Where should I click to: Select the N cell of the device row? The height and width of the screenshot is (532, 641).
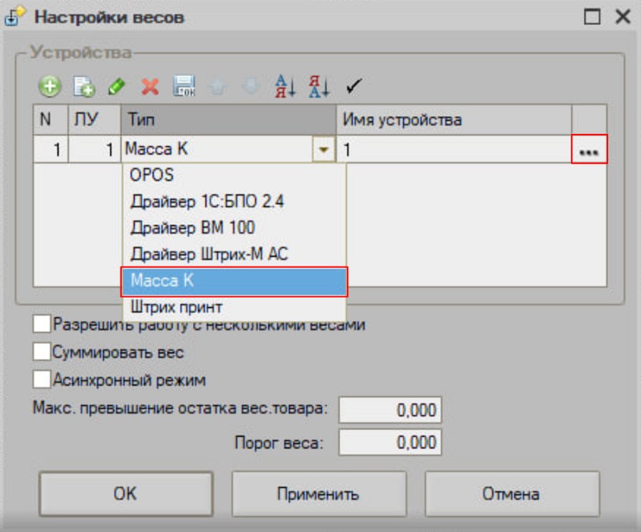click(x=51, y=150)
